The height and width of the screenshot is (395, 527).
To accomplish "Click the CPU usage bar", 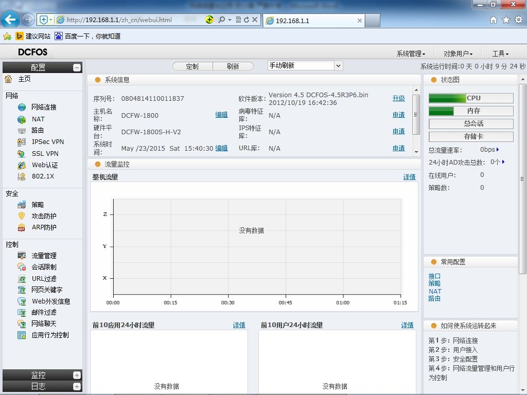I will (471, 98).
